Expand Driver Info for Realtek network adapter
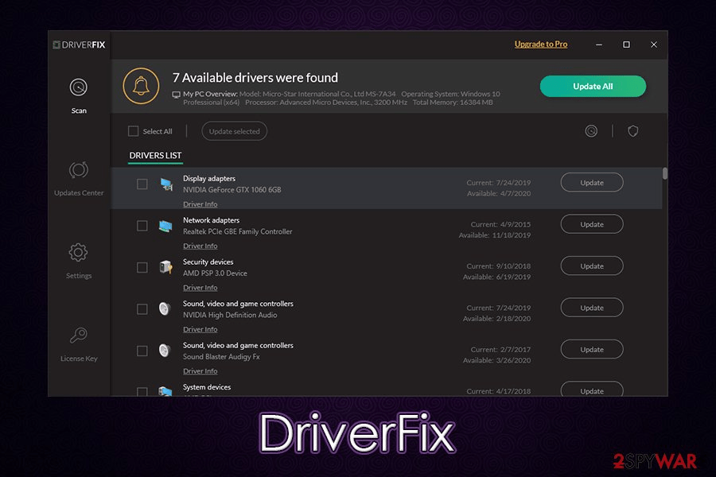The width and height of the screenshot is (716, 477). point(200,246)
